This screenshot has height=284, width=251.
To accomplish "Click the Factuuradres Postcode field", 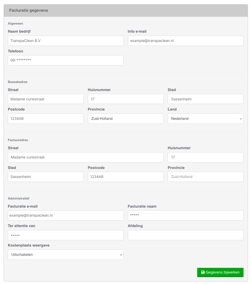I will [125, 177].
